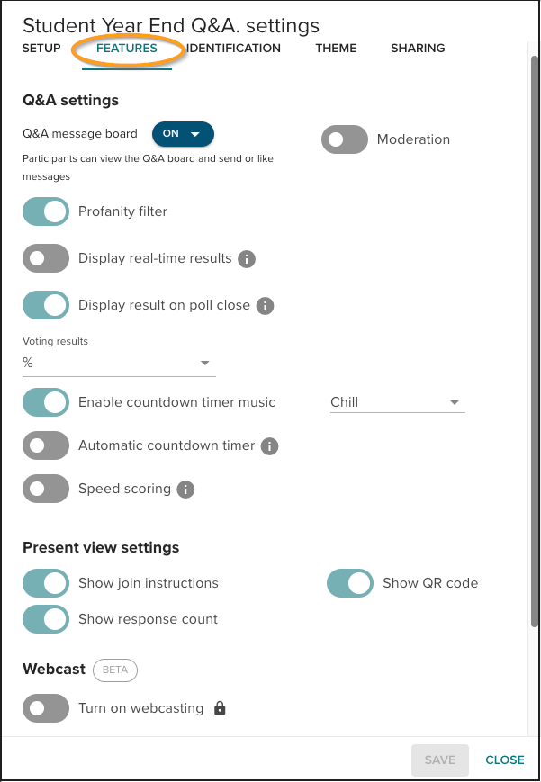Open the info tooltip for Display result on poll close
Image resolution: width=541 pixels, height=782 pixels.
pos(265,305)
